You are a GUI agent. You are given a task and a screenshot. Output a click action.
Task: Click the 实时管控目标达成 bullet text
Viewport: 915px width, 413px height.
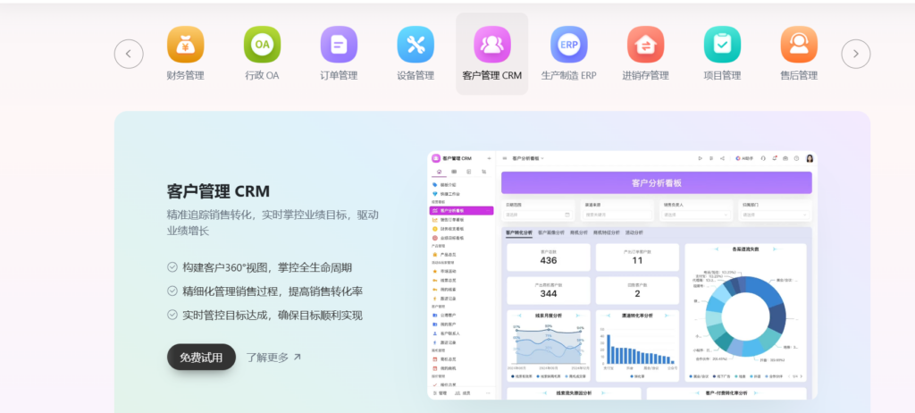click(273, 316)
